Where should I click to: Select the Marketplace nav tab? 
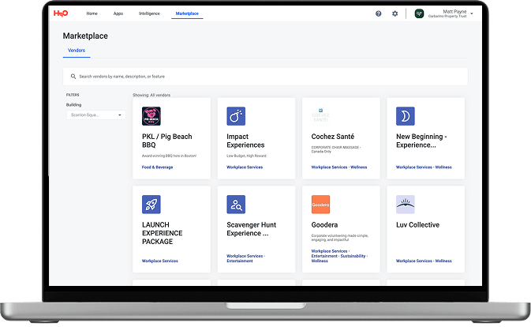pos(187,13)
